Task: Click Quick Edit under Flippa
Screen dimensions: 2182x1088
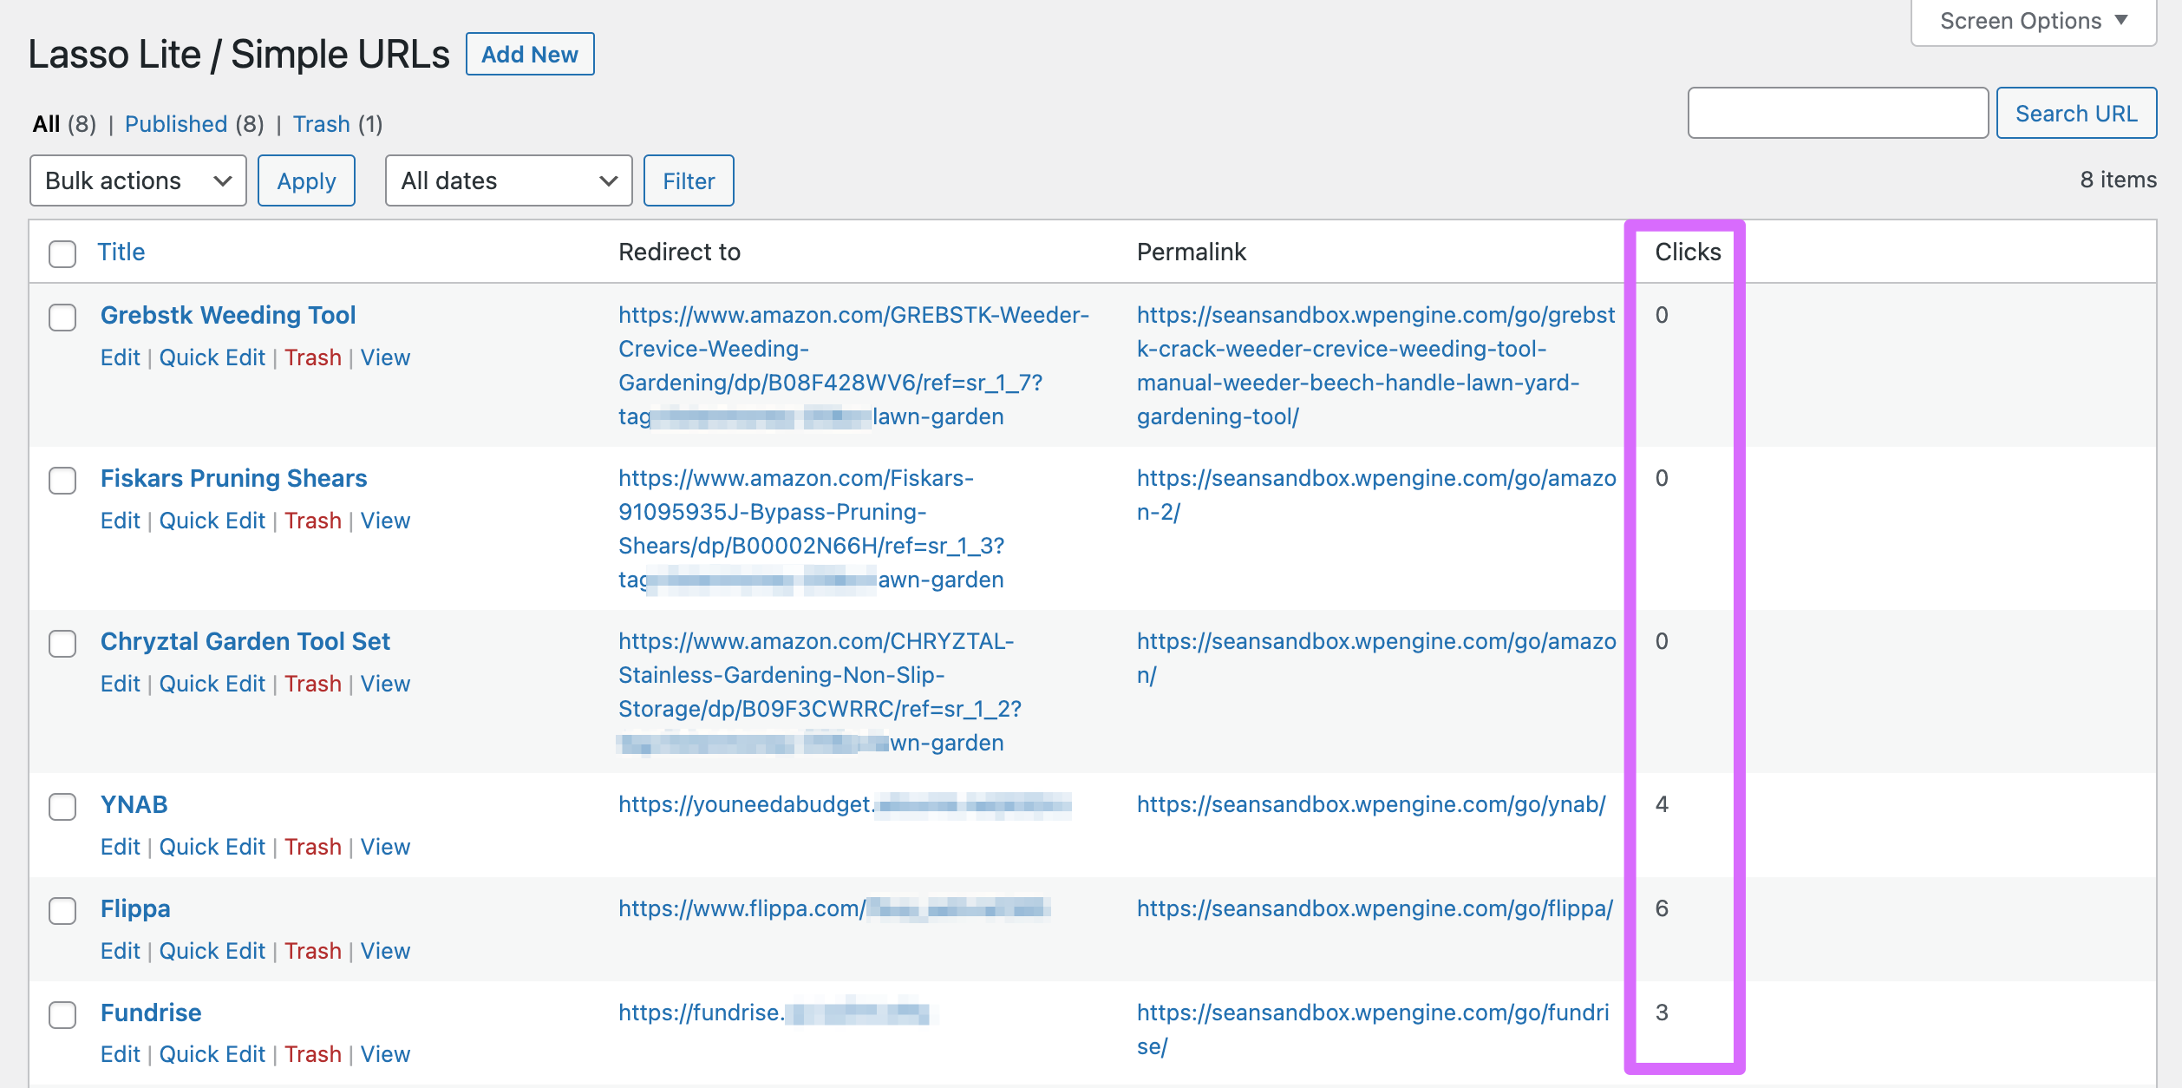Action: click(212, 951)
